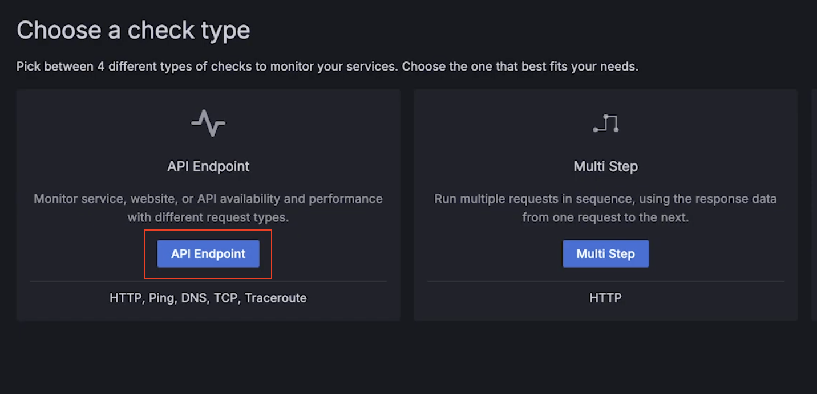Click the highlighted API Endpoint button

tap(208, 254)
